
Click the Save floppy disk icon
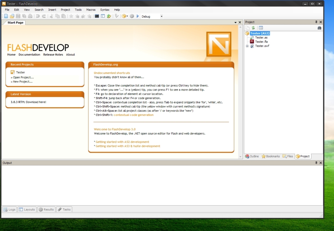(x=18, y=16)
